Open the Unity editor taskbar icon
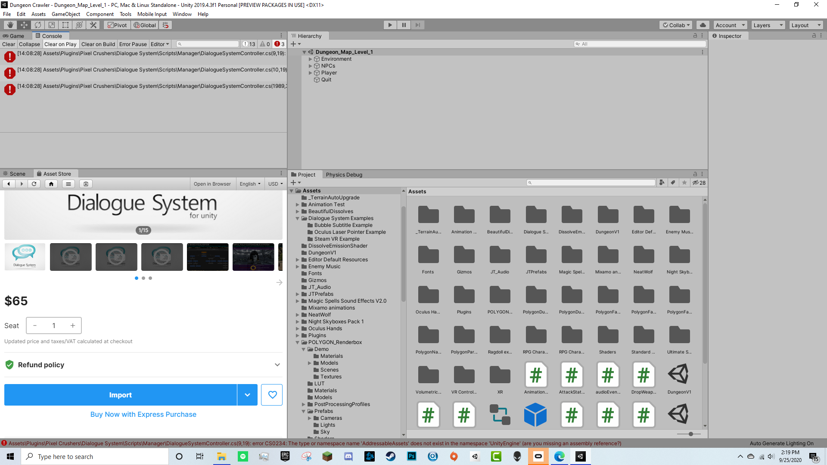Viewport: 827px width, 465px height. 580,456
